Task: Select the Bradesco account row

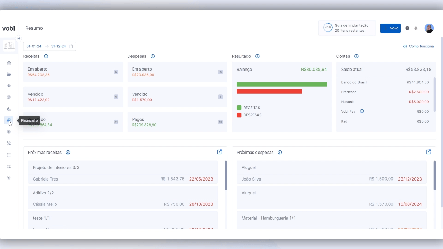Action: pos(385,92)
